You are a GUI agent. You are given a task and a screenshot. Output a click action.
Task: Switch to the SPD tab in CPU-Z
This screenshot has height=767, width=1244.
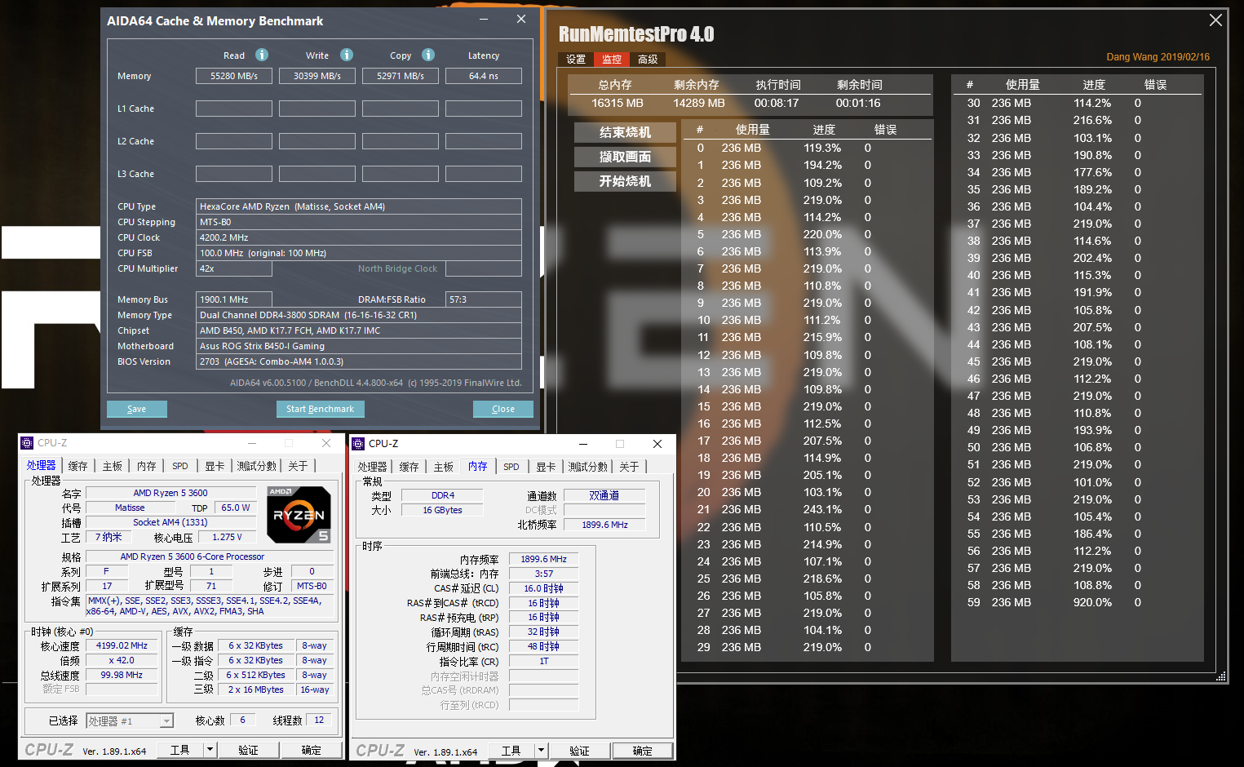[x=179, y=465]
